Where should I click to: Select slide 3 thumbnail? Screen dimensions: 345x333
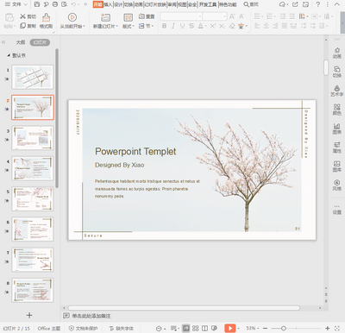[33, 138]
